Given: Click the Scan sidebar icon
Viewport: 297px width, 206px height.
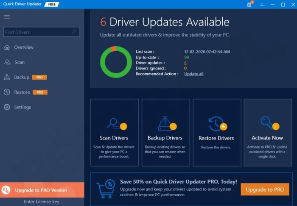Looking at the screenshot, I should pyautogui.click(x=7, y=62).
